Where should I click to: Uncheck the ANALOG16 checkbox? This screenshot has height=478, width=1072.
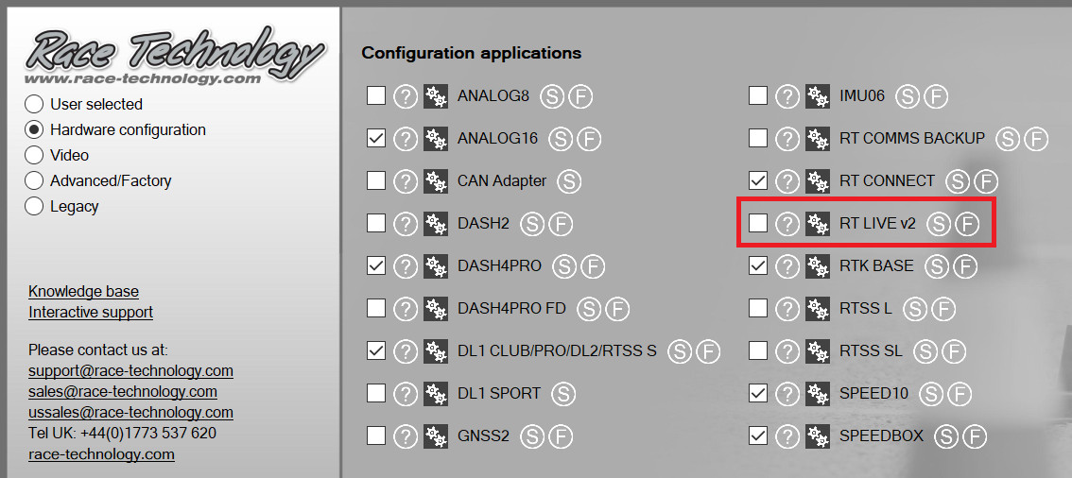[x=376, y=138]
